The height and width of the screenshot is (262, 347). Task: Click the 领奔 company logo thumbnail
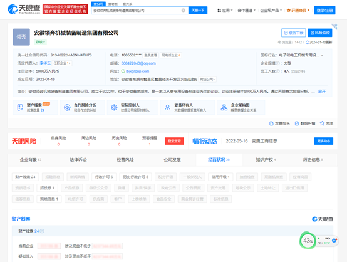pyautogui.click(x=21, y=37)
